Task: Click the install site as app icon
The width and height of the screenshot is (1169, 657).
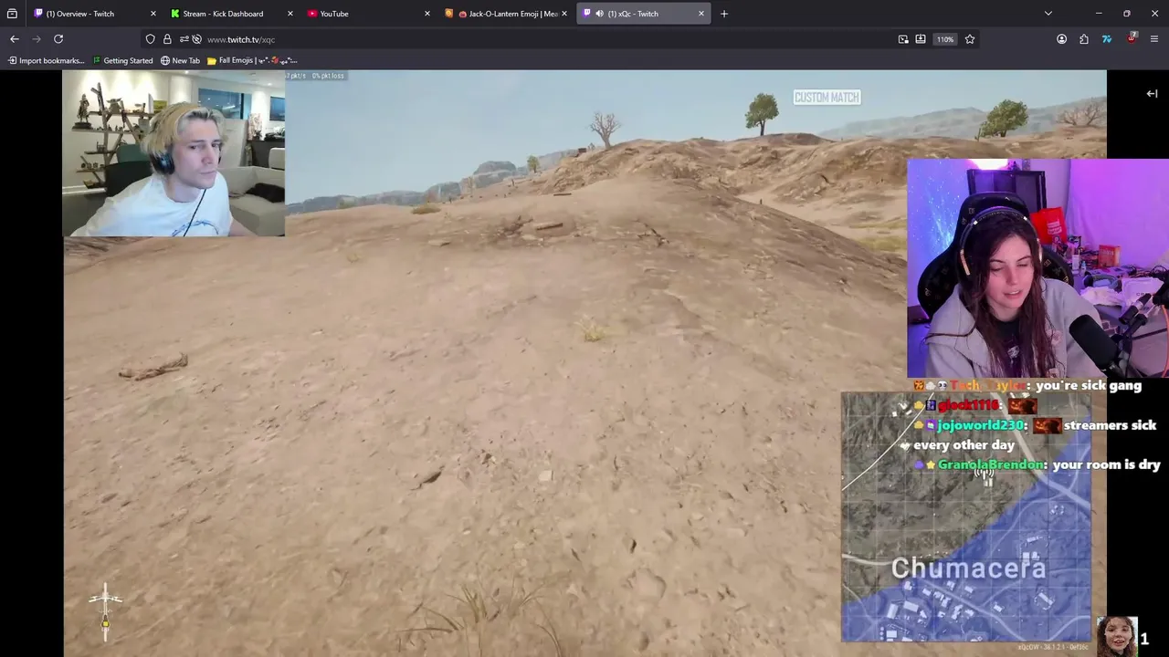Action: pyautogui.click(x=921, y=39)
